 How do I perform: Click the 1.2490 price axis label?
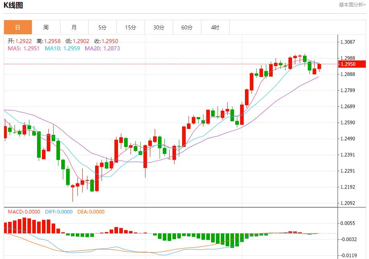(x=348, y=139)
